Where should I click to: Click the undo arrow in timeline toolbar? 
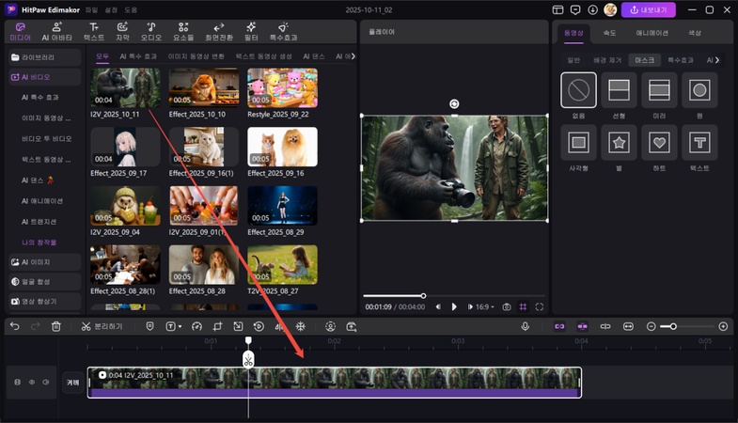(x=14, y=326)
